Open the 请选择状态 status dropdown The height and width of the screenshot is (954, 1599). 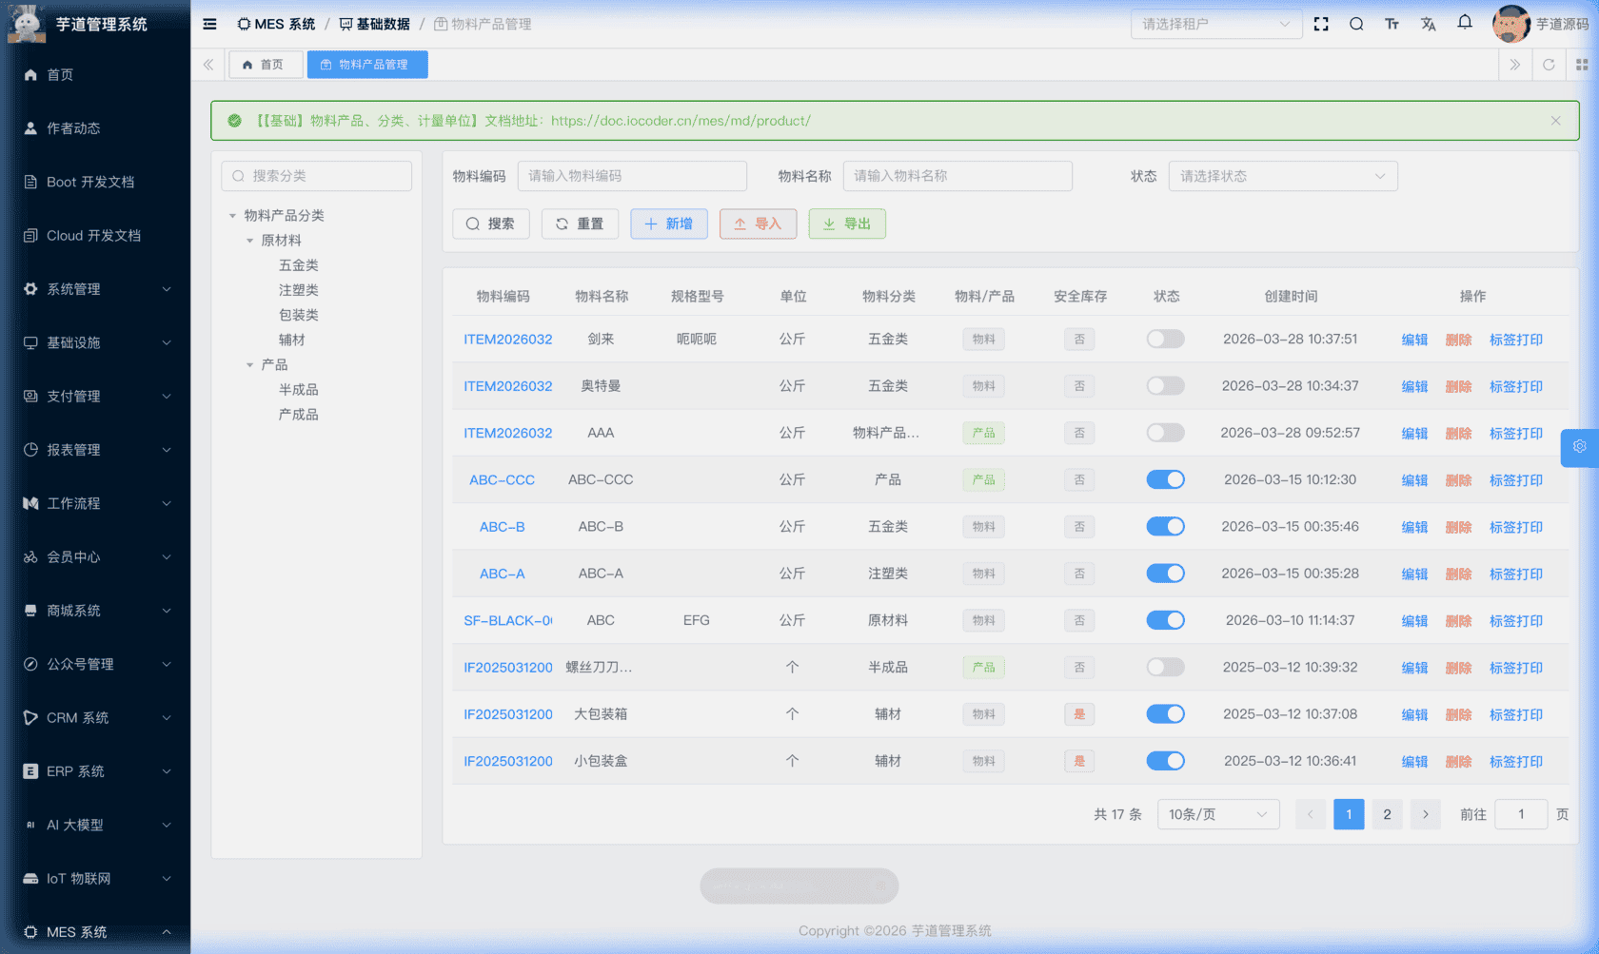click(x=1283, y=176)
